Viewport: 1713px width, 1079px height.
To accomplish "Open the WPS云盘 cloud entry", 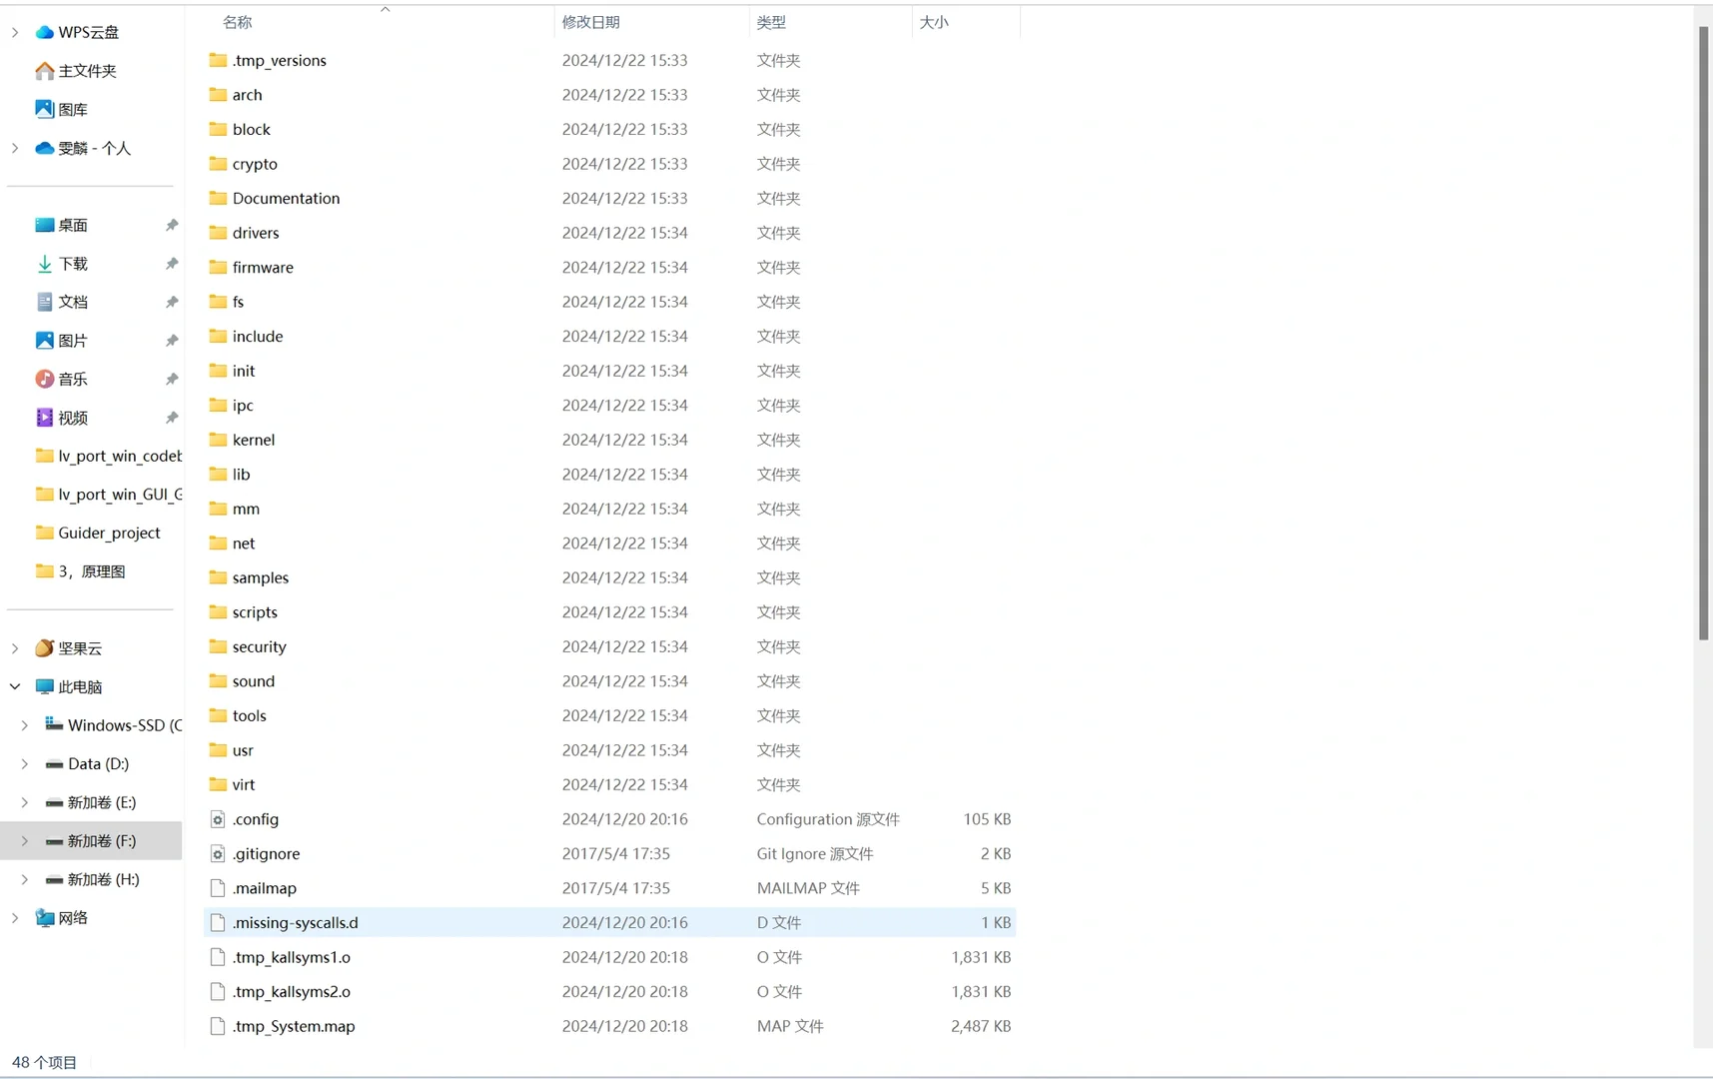I will 88,31.
